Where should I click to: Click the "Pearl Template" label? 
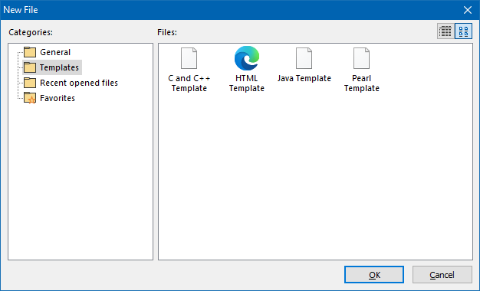(x=361, y=83)
